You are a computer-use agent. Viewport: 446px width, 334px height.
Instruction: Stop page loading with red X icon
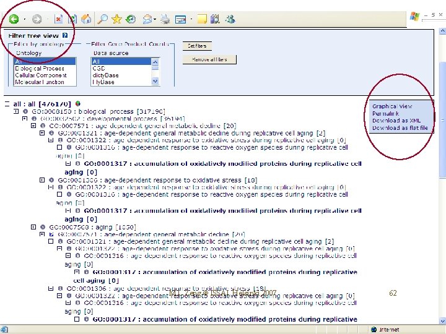pos(58,19)
